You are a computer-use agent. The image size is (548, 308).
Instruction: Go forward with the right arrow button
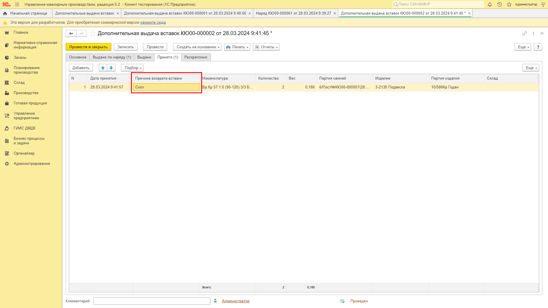click(x=81, y=33)
